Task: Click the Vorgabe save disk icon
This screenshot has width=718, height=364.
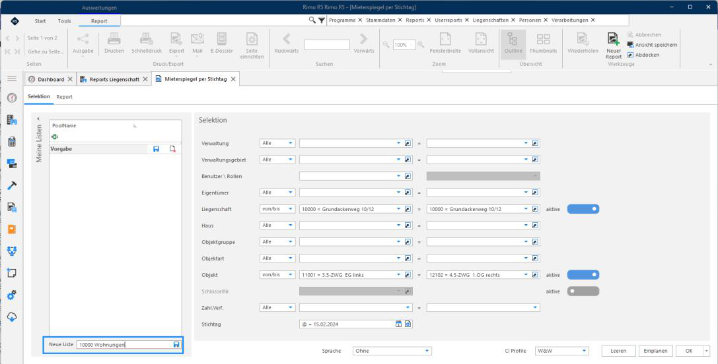Action: tap(156, 149)
